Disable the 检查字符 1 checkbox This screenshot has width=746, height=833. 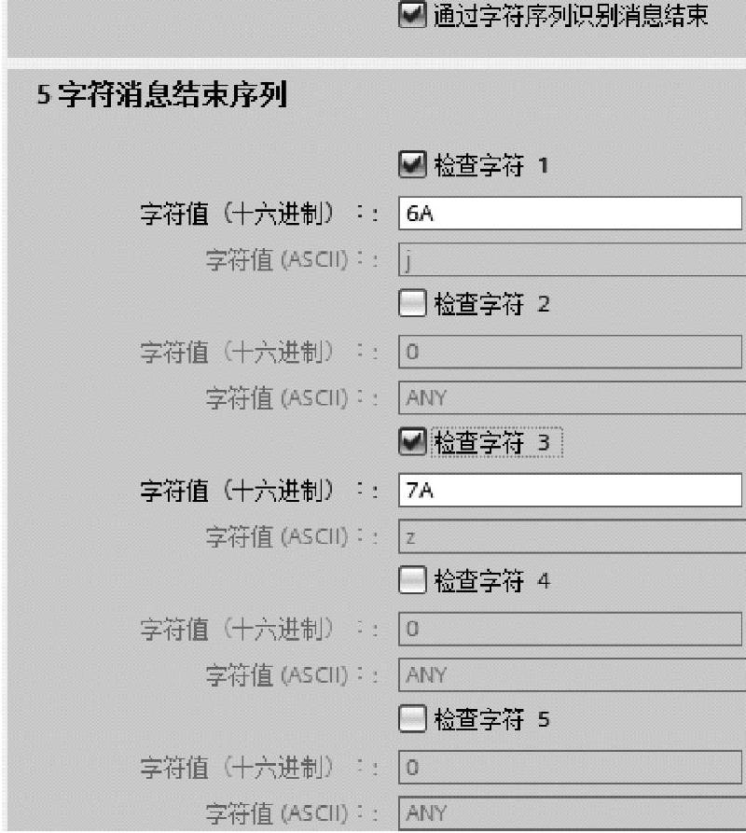coord(411,166)
